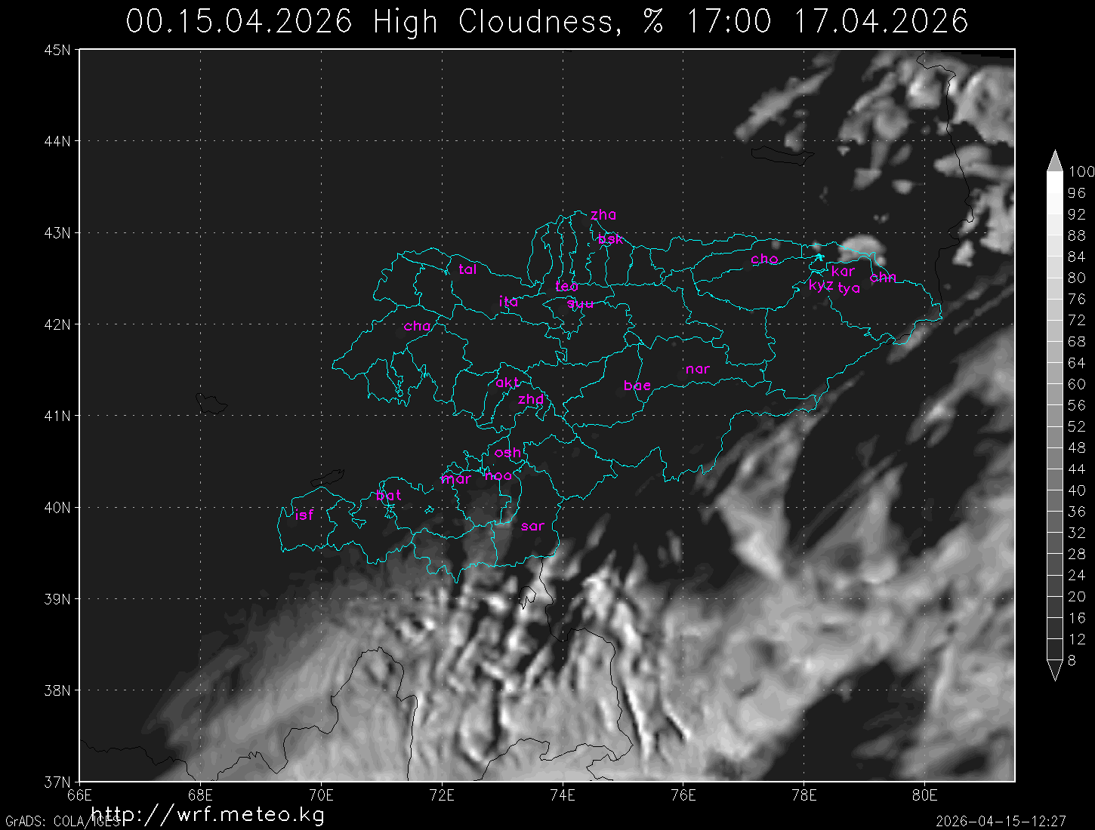This screenshot has width=1095, height=830.
Task: Click the 100 value on colorbar legend
Action: coord(1081,172)
